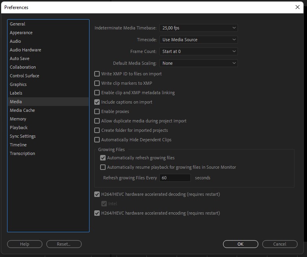Open Transcription preferences

[48, 153]
